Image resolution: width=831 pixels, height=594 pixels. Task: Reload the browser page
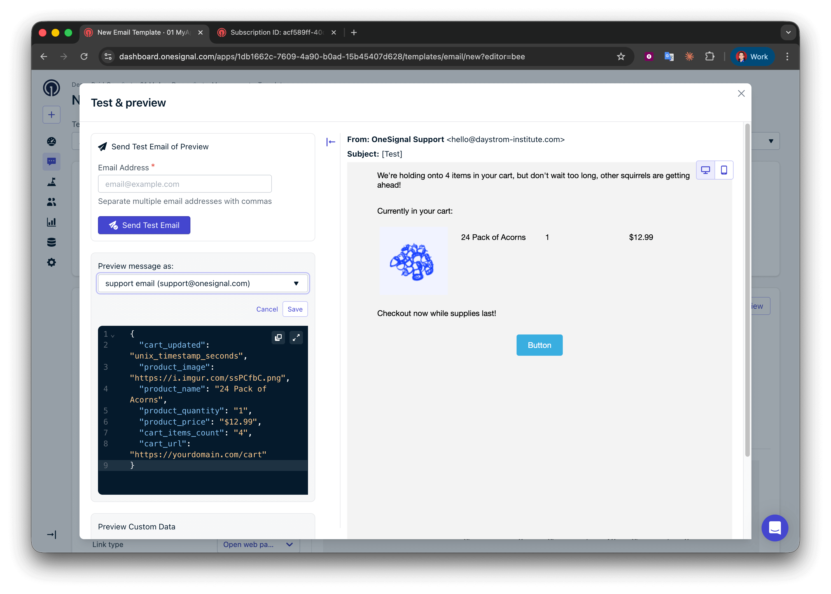[84, 57]
